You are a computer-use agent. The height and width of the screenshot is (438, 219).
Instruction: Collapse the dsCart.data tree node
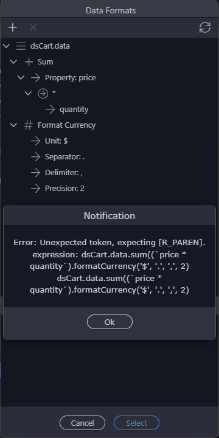6,46
